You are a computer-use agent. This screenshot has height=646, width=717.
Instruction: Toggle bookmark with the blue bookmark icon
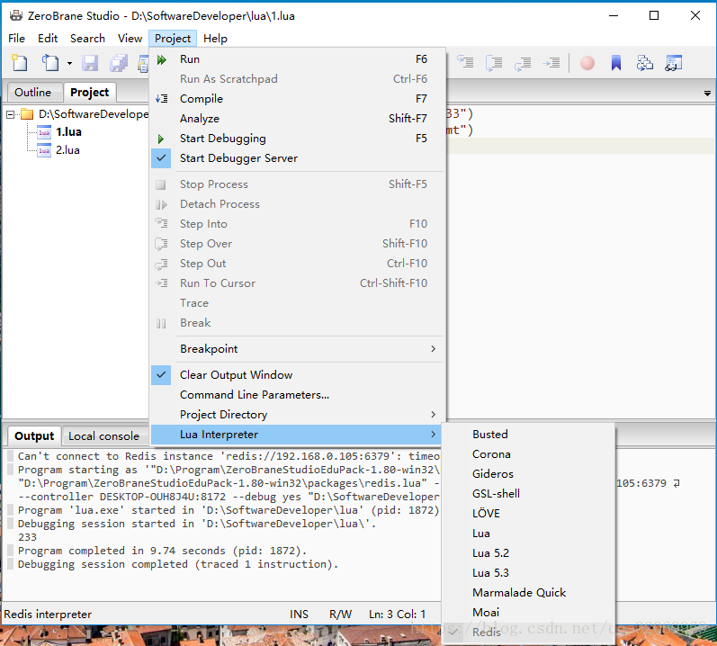pyautogui.click(x=616, y=63)
